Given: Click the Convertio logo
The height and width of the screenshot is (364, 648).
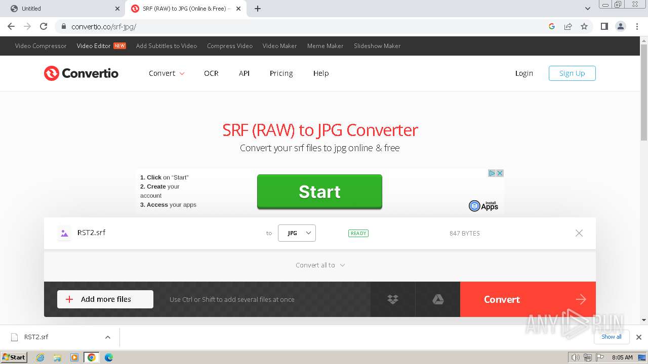Looking at the screenshot, I should [81, 73].
